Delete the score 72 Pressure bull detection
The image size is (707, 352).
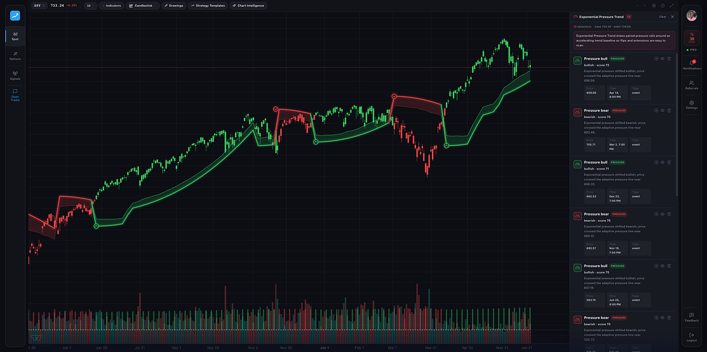click(x=669, y=59)
